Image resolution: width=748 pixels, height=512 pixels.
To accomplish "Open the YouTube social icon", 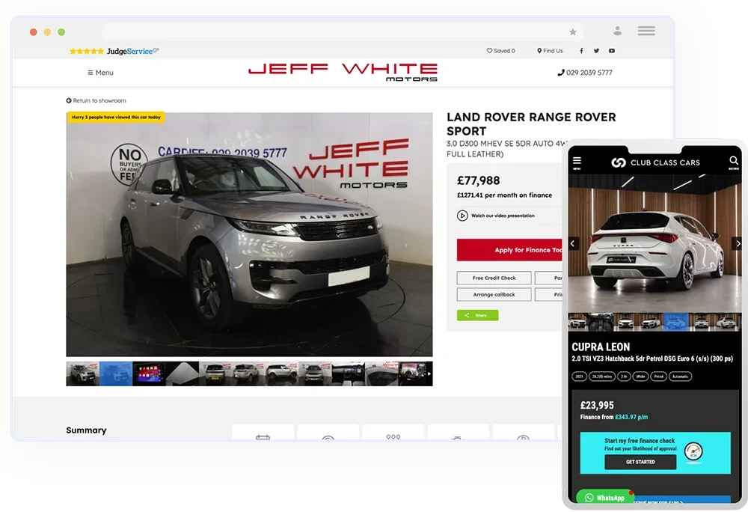I will pyautogui.click(x=612, y=51).
